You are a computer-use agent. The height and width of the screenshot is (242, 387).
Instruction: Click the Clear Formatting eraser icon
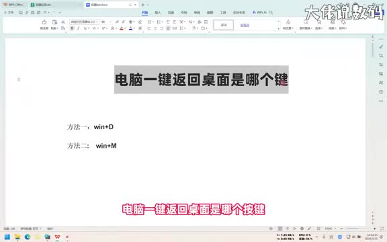(x=140, y=22)
